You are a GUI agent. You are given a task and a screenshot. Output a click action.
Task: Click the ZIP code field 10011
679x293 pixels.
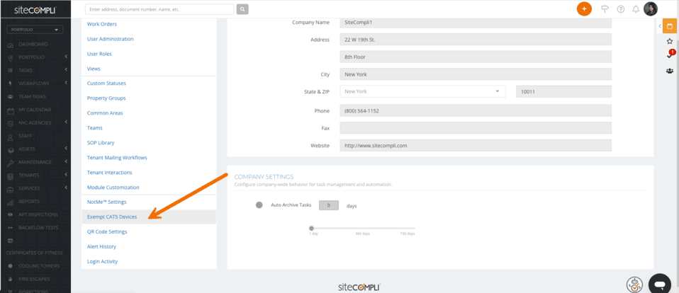click(563, 91)
